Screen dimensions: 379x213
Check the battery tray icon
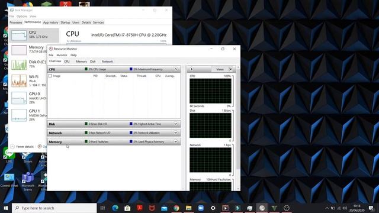click(x=333, y=208)
